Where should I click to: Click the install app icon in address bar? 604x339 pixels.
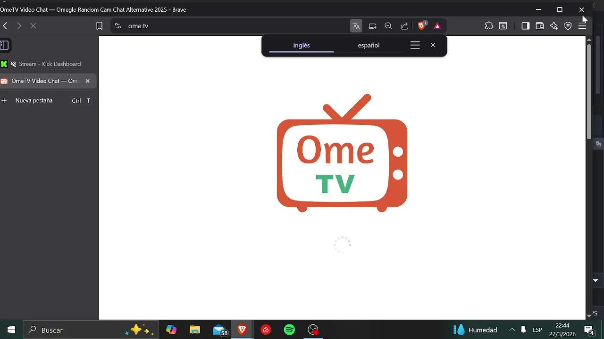tap(372, 26)
